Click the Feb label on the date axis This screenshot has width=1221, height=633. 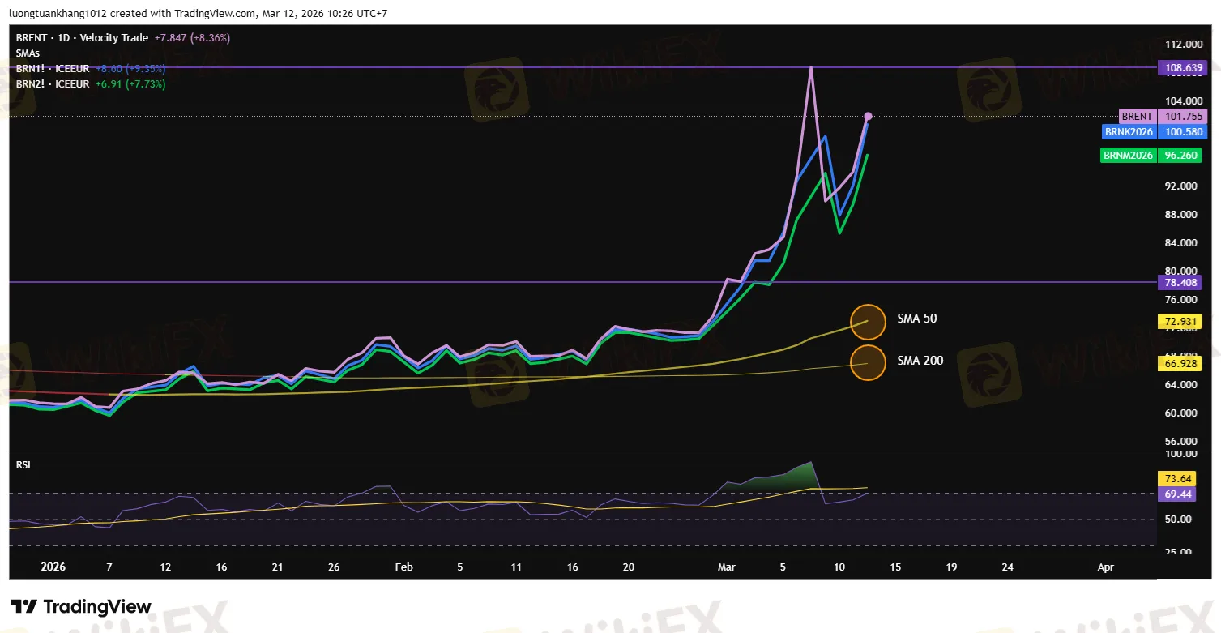coord(403,567)
